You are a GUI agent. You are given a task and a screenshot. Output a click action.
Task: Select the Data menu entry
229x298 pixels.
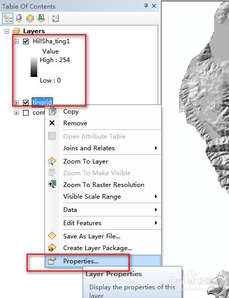coord(103,210)
